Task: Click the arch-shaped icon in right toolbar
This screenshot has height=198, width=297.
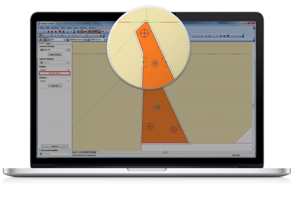Action: 195,36
